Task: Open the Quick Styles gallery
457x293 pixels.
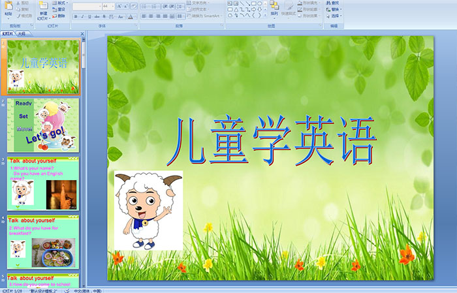Action: pos(289,8)
